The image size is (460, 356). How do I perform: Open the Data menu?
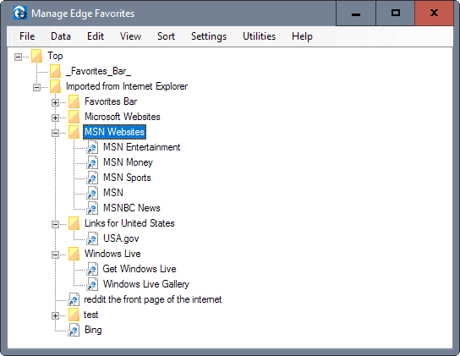click(x=61, y=36)
